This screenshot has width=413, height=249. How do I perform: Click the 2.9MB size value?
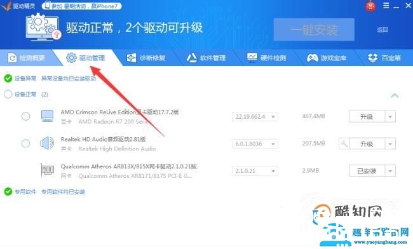(311, 170)
